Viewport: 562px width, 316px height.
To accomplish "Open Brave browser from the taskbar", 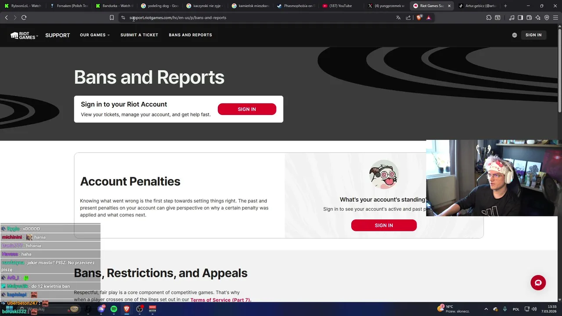I will [x=126, y=309].
